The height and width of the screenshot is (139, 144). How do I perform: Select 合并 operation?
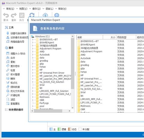point(10,58)
